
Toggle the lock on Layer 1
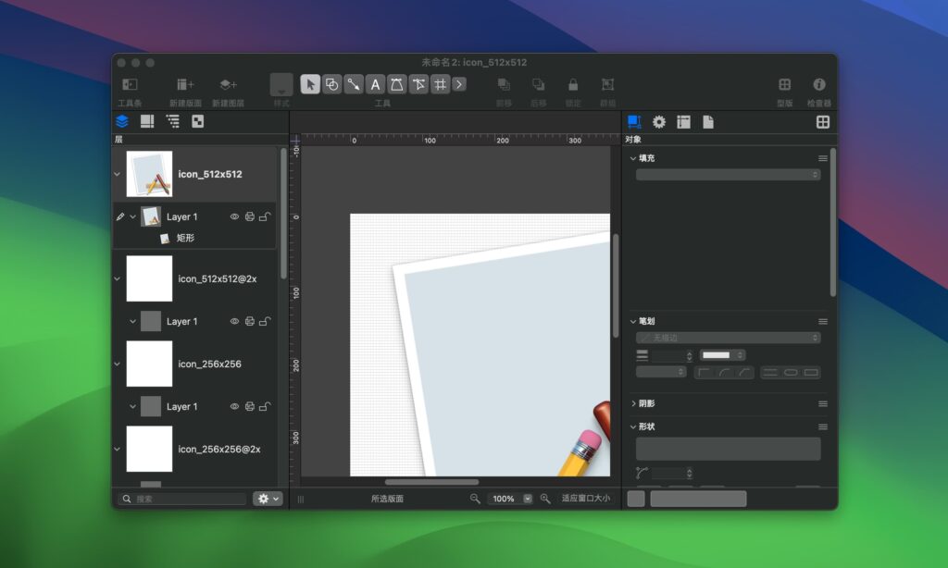pyautogui.click(x=265, y=216)
